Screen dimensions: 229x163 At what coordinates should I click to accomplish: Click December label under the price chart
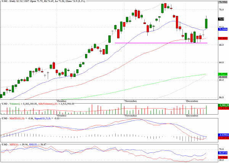pyautogui.click(x=192, y=101)
